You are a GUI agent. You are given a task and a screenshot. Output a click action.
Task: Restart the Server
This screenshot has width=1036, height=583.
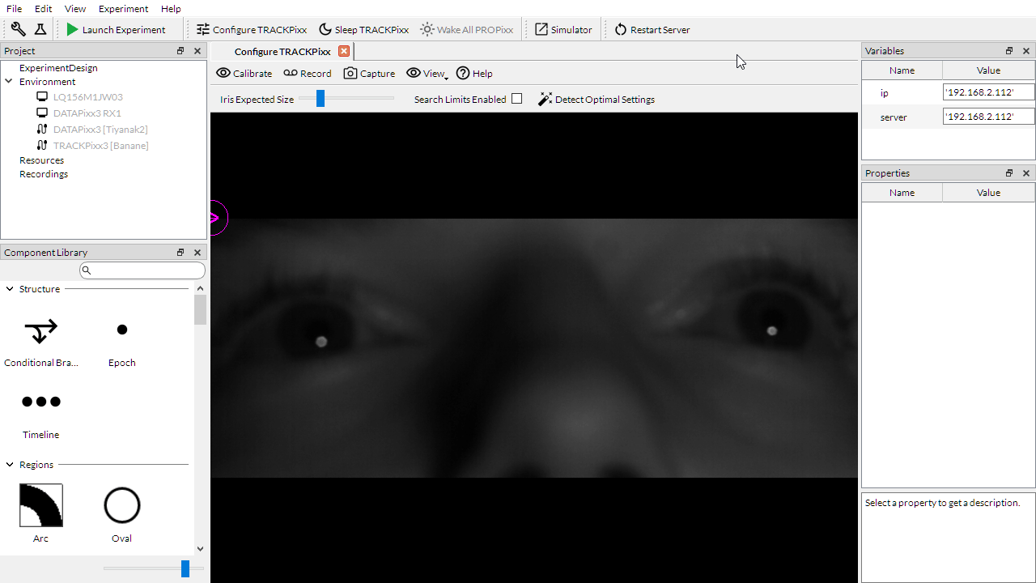[x=652, y=29]
